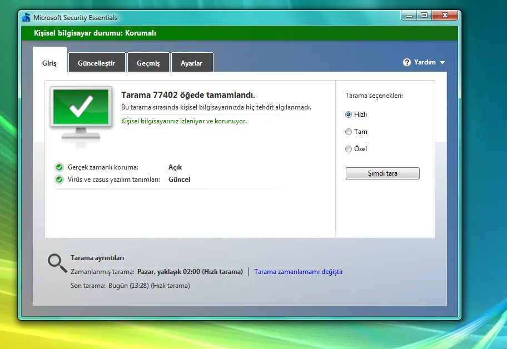
Task: Maximize the Security Essentials window
Action: [424, 15]
